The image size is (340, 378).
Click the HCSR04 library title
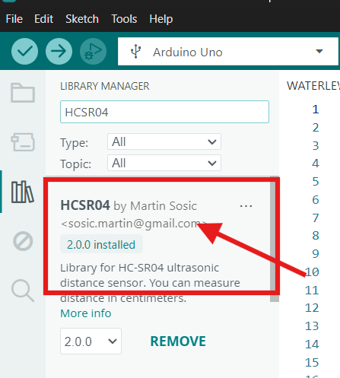pyautogui.click(x=85, y=205)
